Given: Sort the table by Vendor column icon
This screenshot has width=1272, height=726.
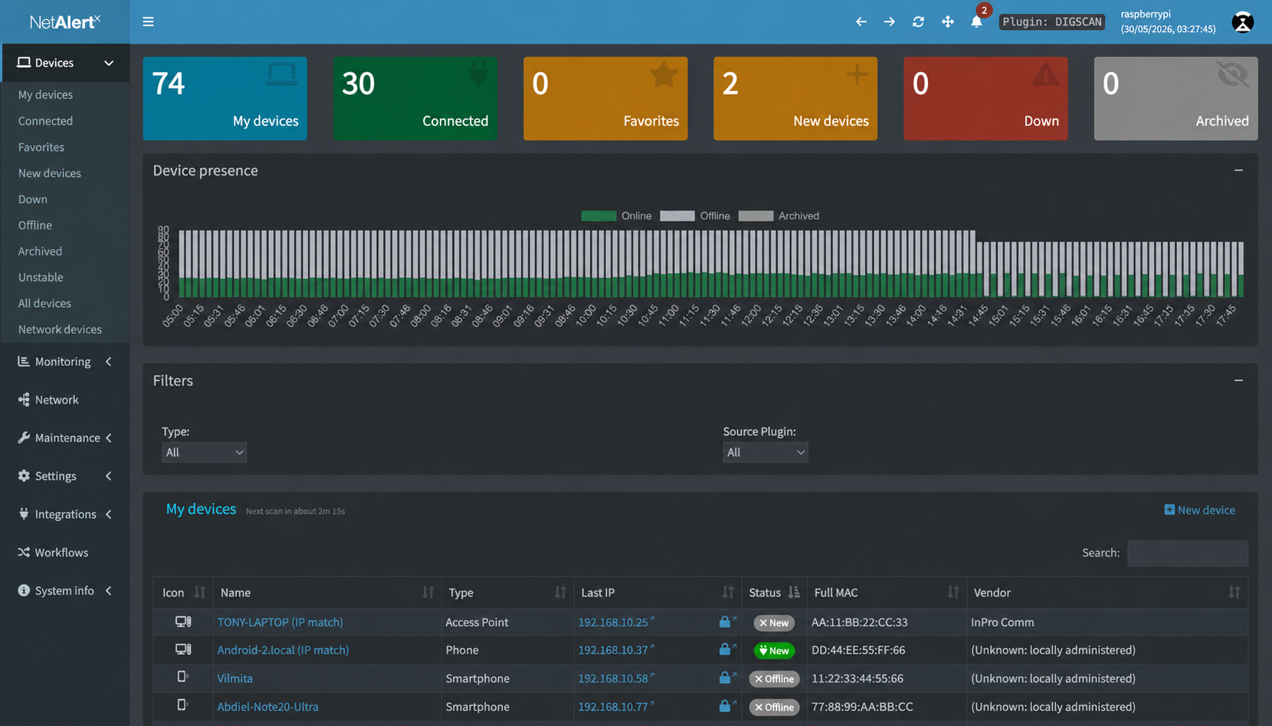Looking at the screenshot, I should click(1234, 592).
